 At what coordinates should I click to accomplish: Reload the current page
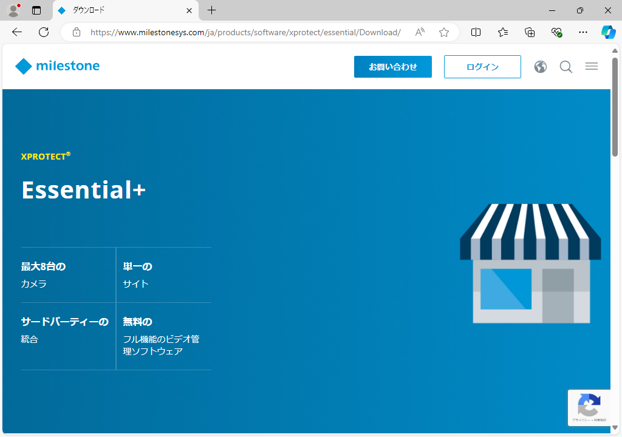[44, 32]
